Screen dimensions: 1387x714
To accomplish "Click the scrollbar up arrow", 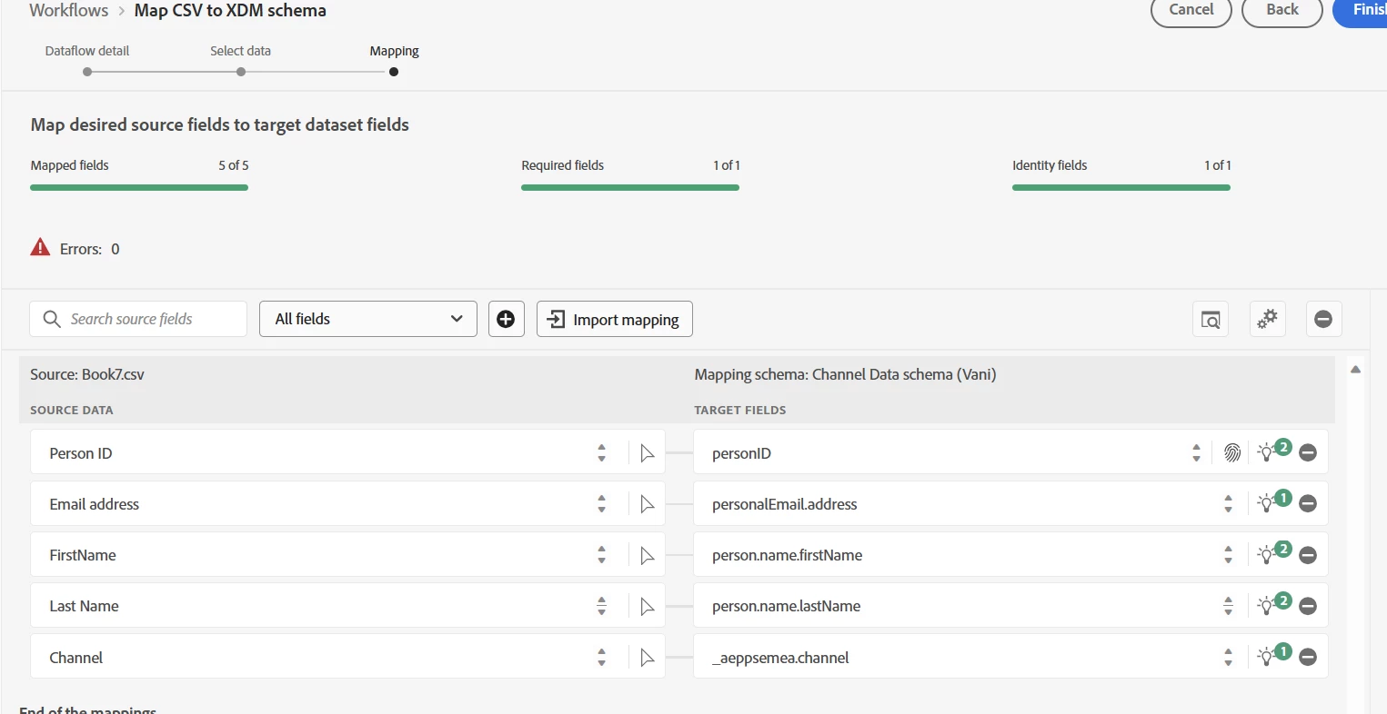I will tap(1355, 370).
